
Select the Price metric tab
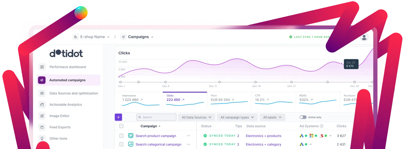[229, 100]
